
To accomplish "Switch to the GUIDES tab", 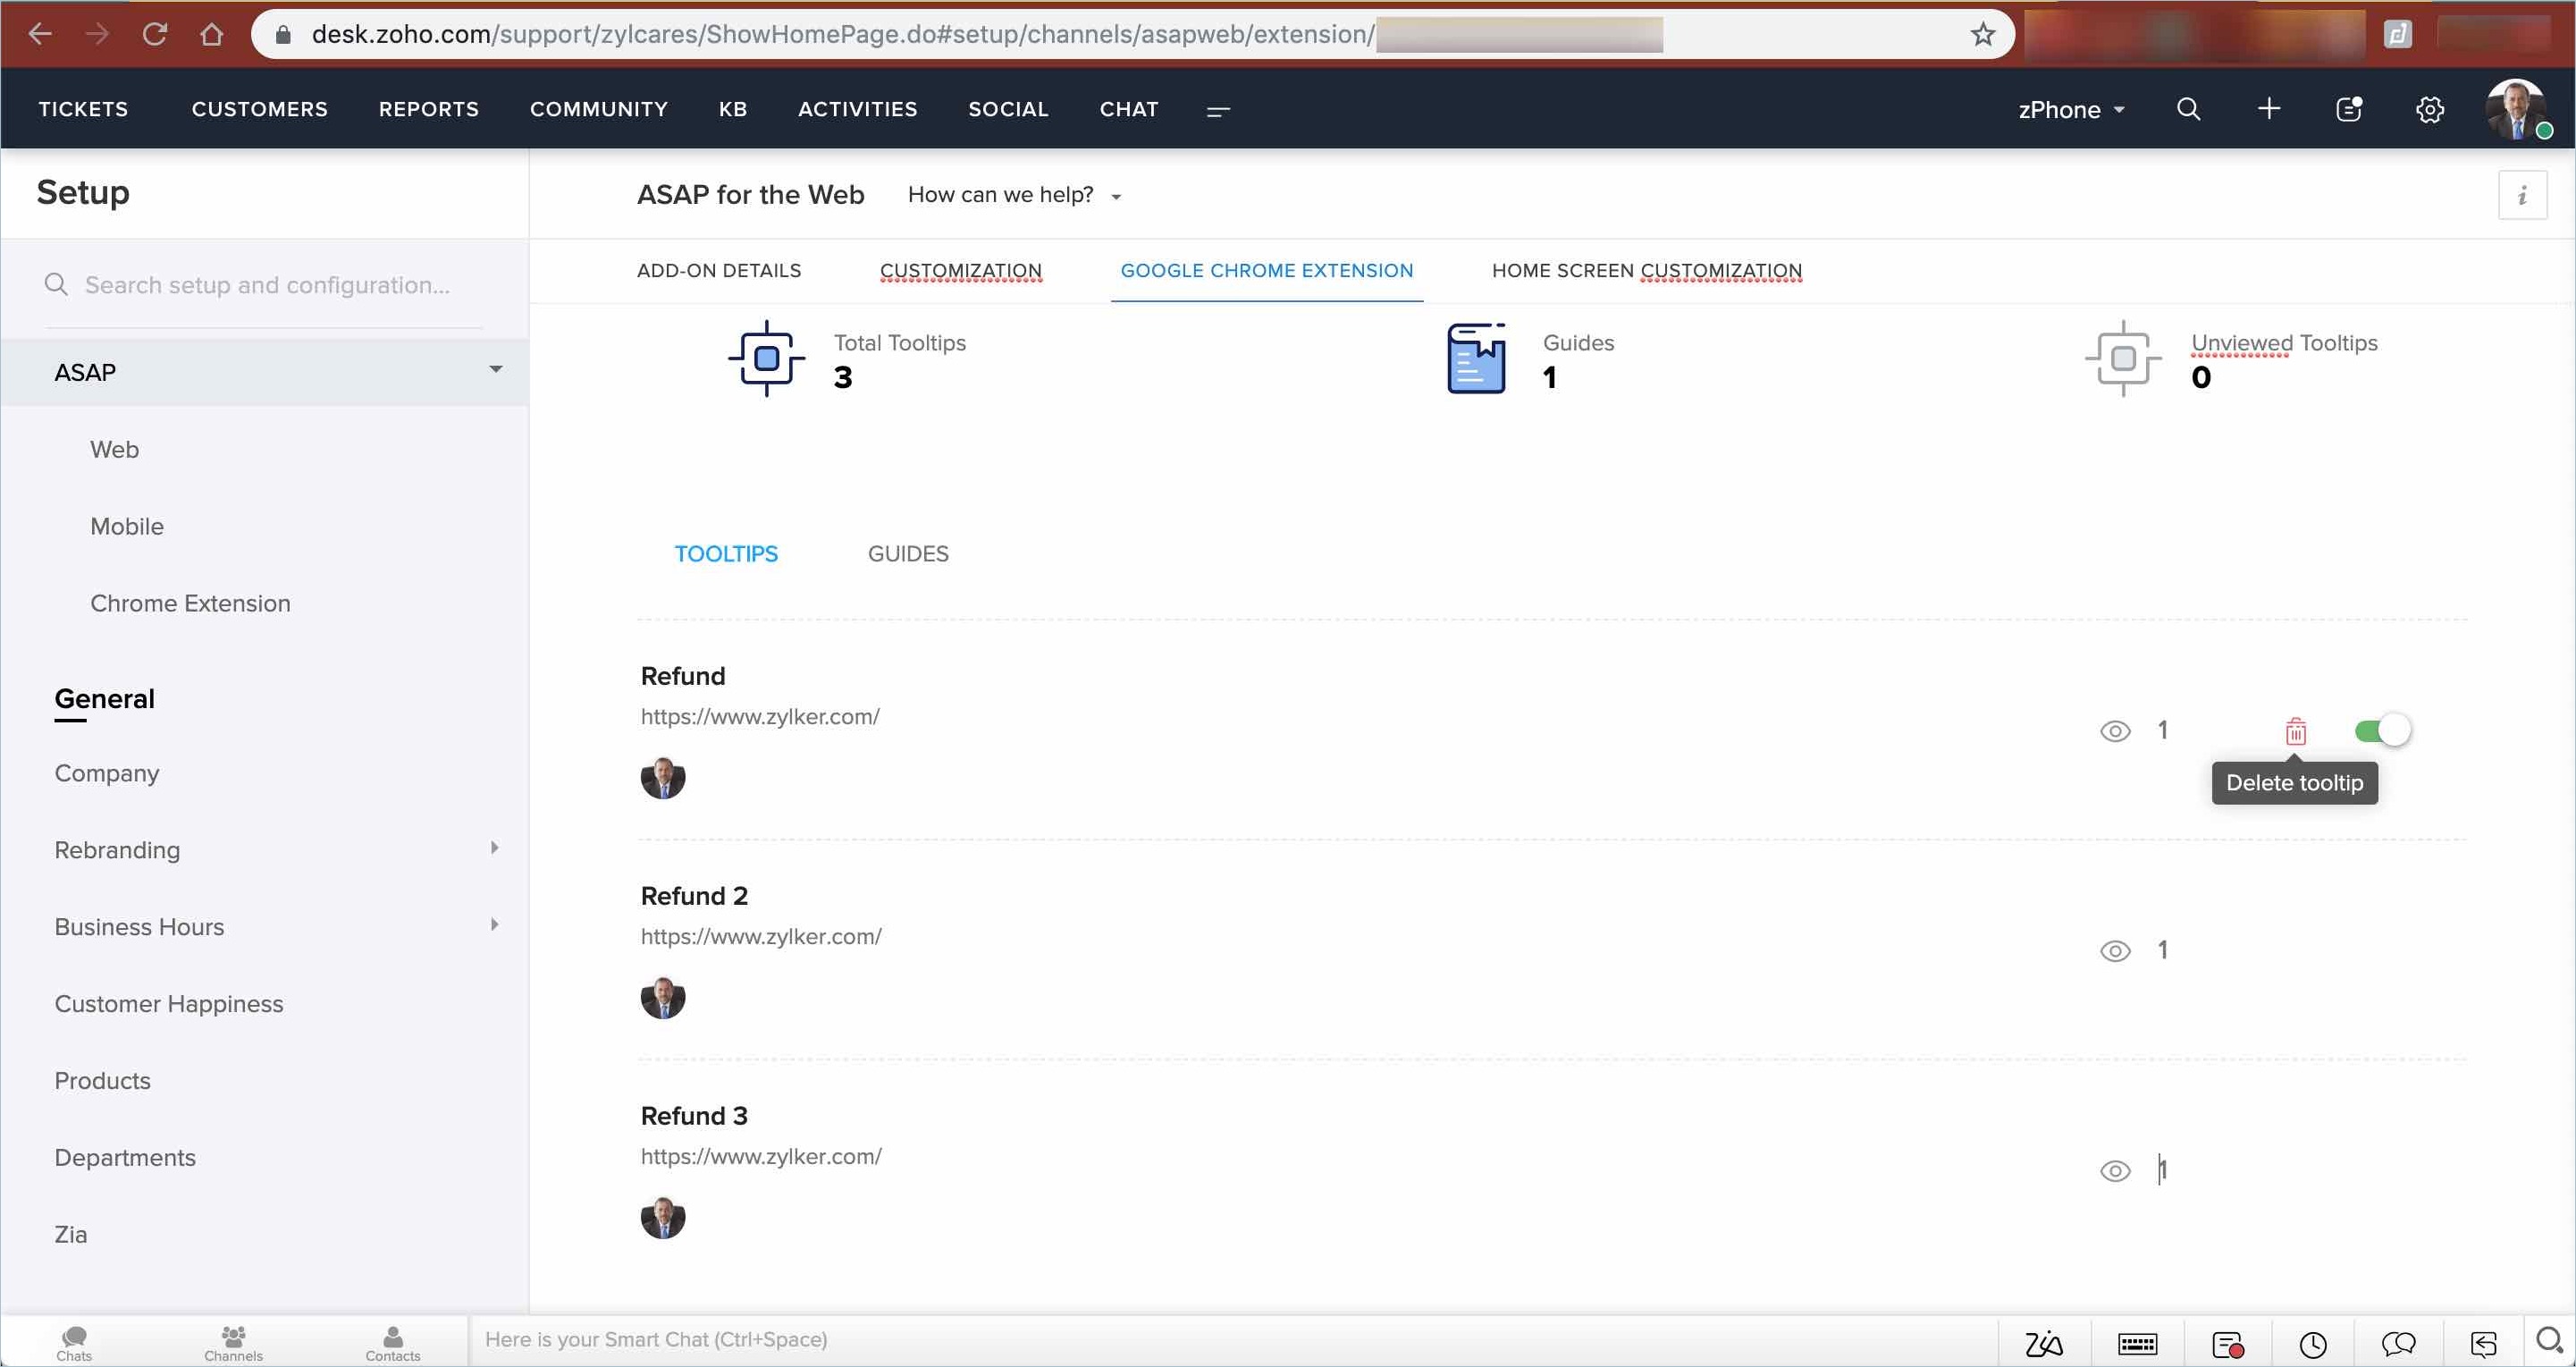I will [907, 553].
